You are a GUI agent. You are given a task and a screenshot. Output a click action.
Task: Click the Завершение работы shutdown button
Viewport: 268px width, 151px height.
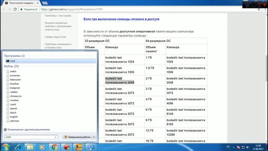tap(77, 137)
